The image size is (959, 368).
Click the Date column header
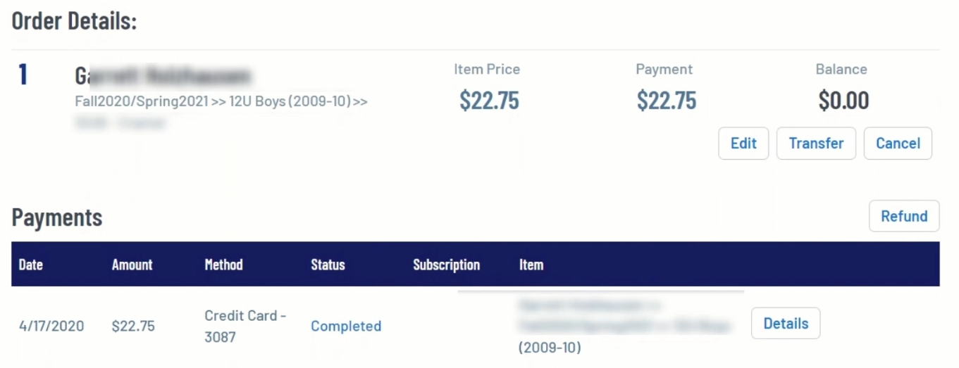coord(31,265)
